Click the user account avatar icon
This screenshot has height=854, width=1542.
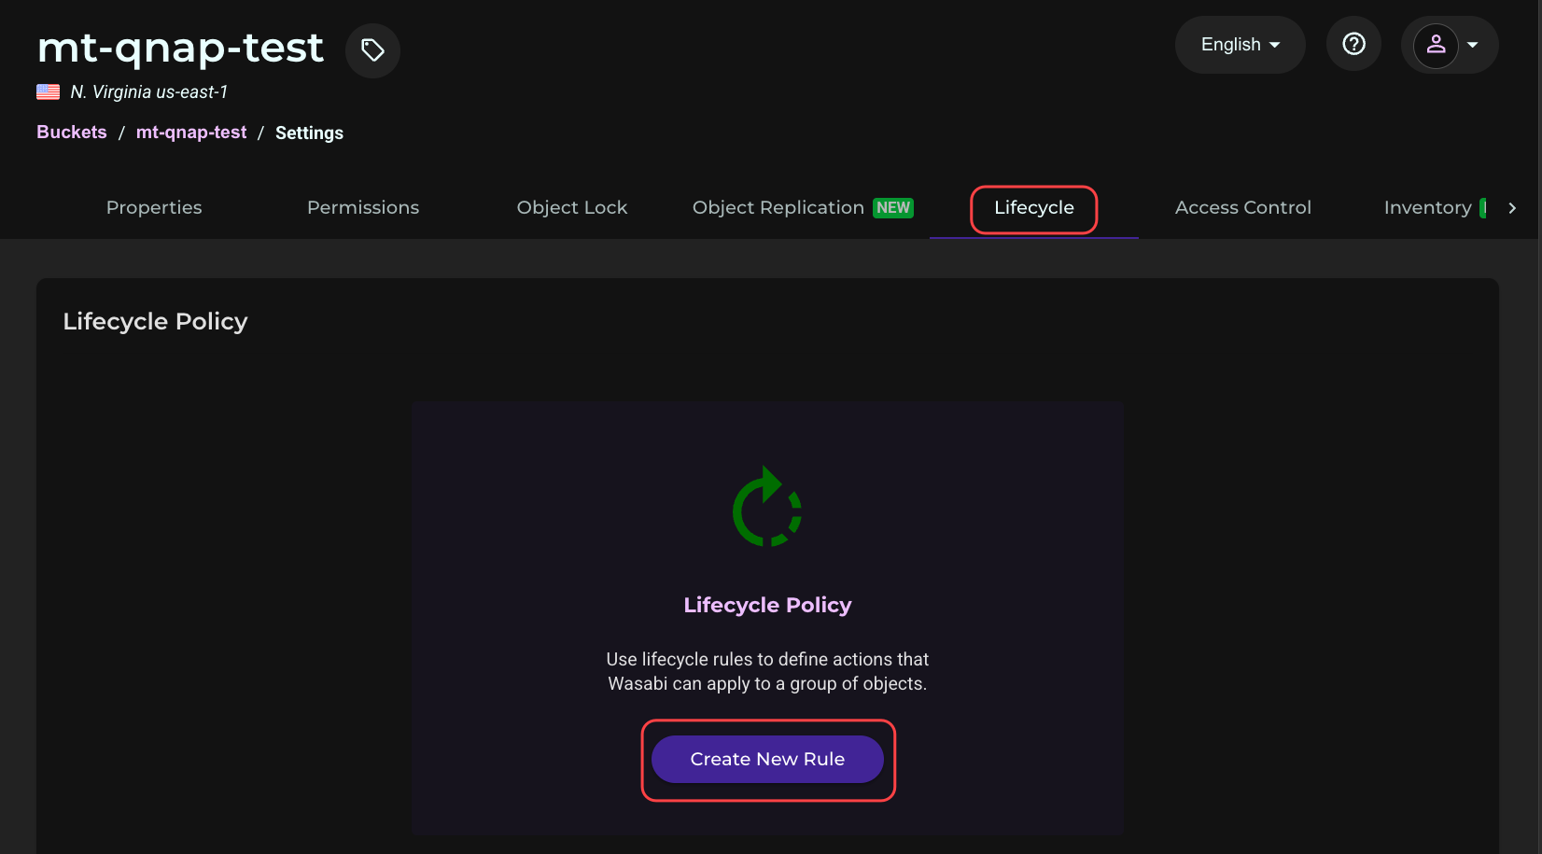pyautogui.click(x=1436, y=45)
